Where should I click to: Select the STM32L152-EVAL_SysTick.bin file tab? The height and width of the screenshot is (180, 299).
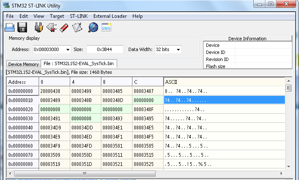pos(78,63)
